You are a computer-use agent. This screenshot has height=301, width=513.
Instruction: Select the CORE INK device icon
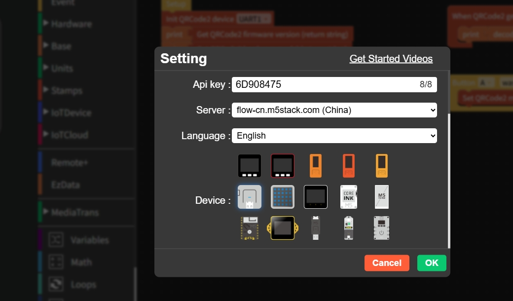point(349,197)
